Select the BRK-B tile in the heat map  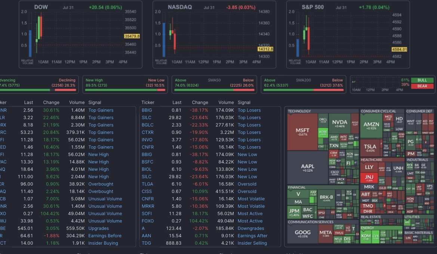tap(326, 198)
